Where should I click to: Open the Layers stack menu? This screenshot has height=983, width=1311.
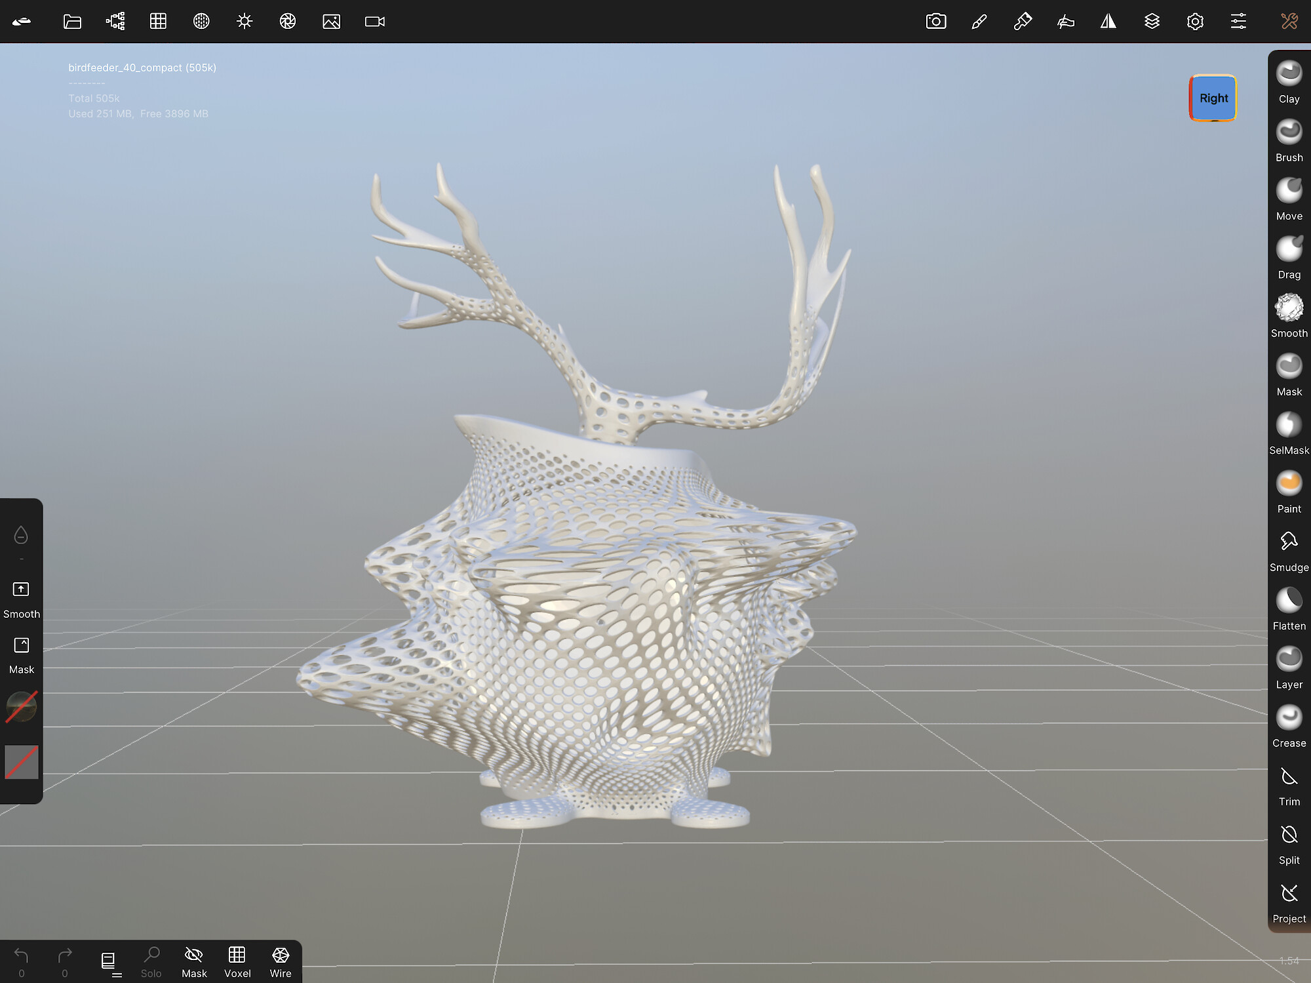click(1152, 22)
